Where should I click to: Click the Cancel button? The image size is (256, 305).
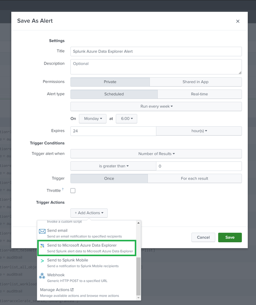click(203, 238)
